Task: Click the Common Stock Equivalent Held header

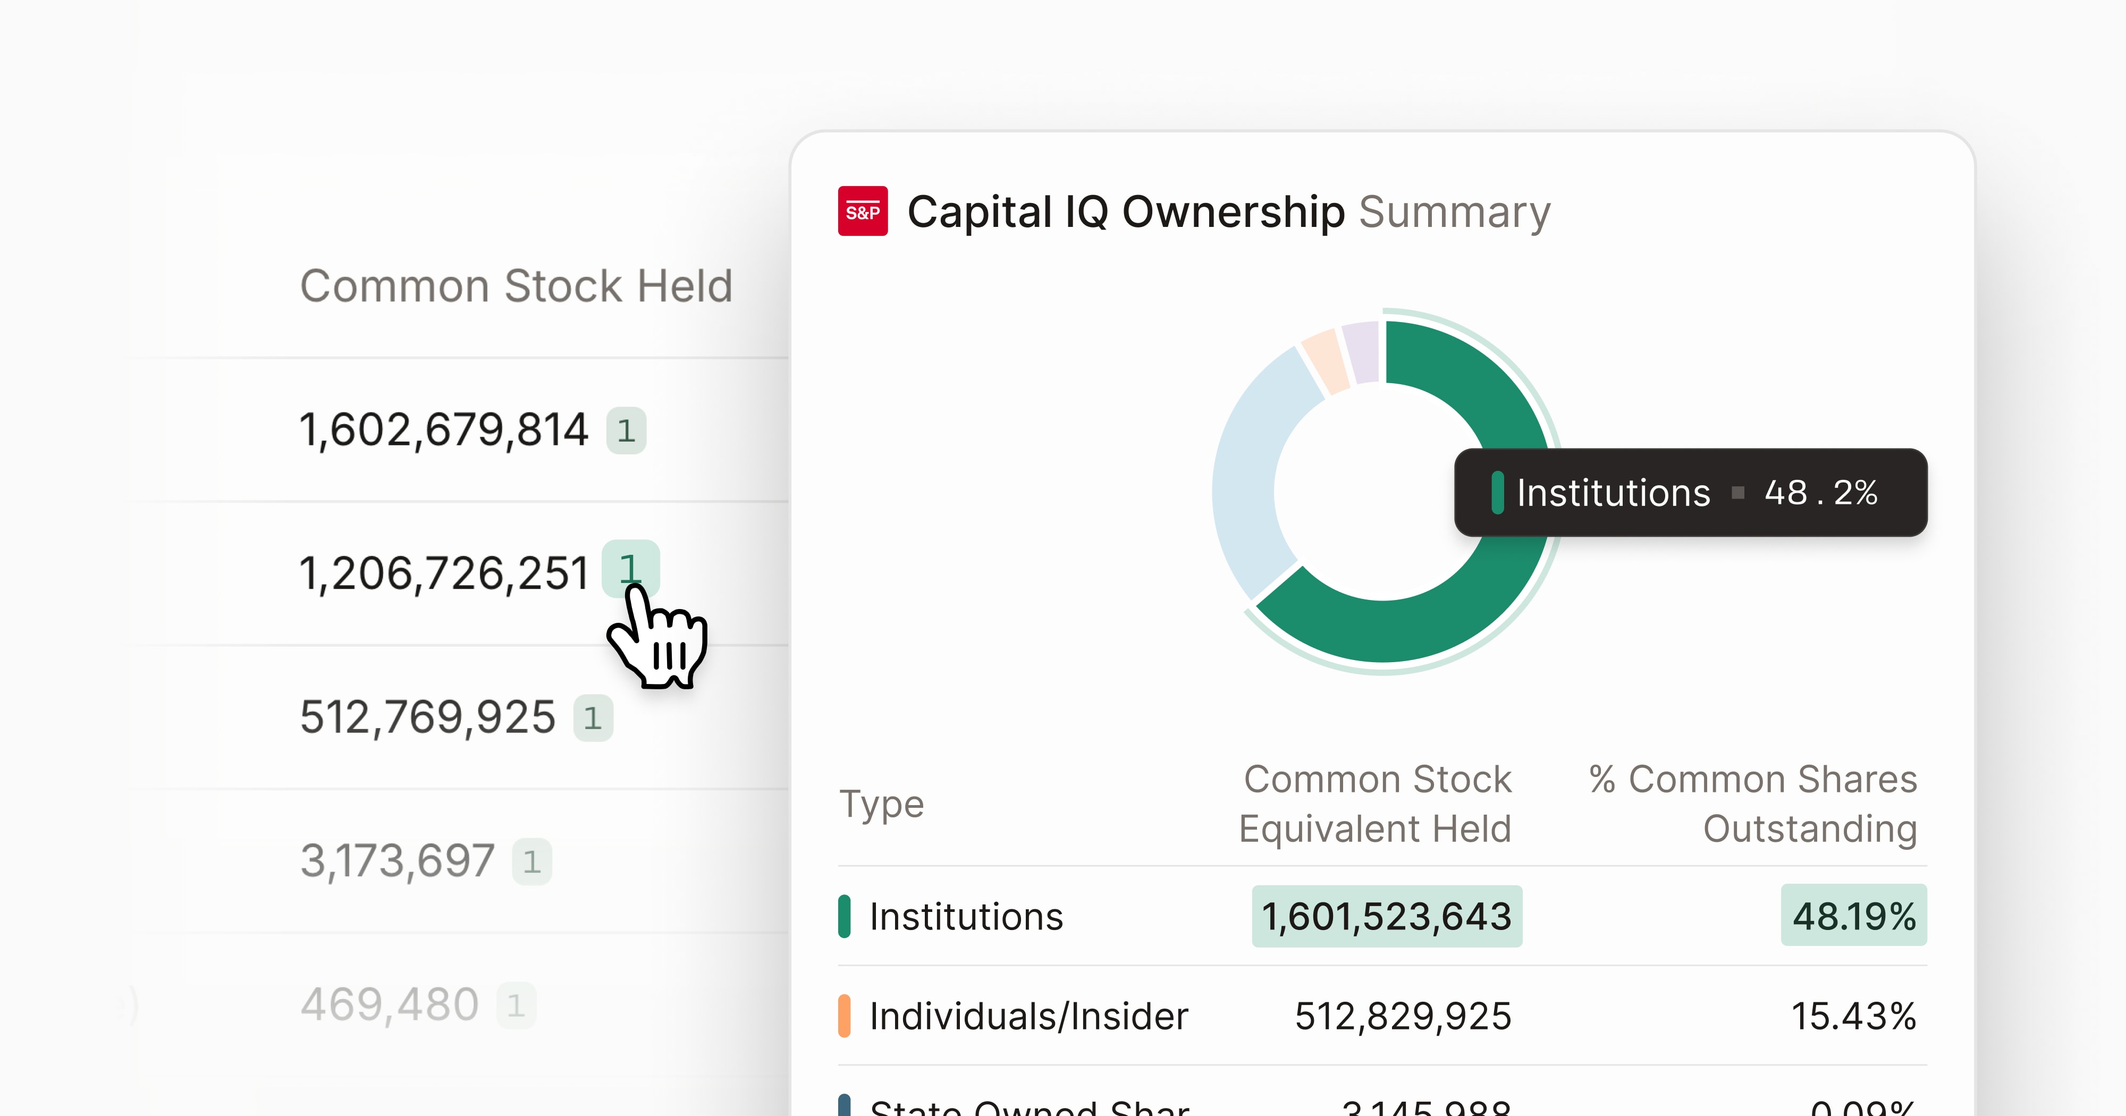Action: coord(1375,804)
